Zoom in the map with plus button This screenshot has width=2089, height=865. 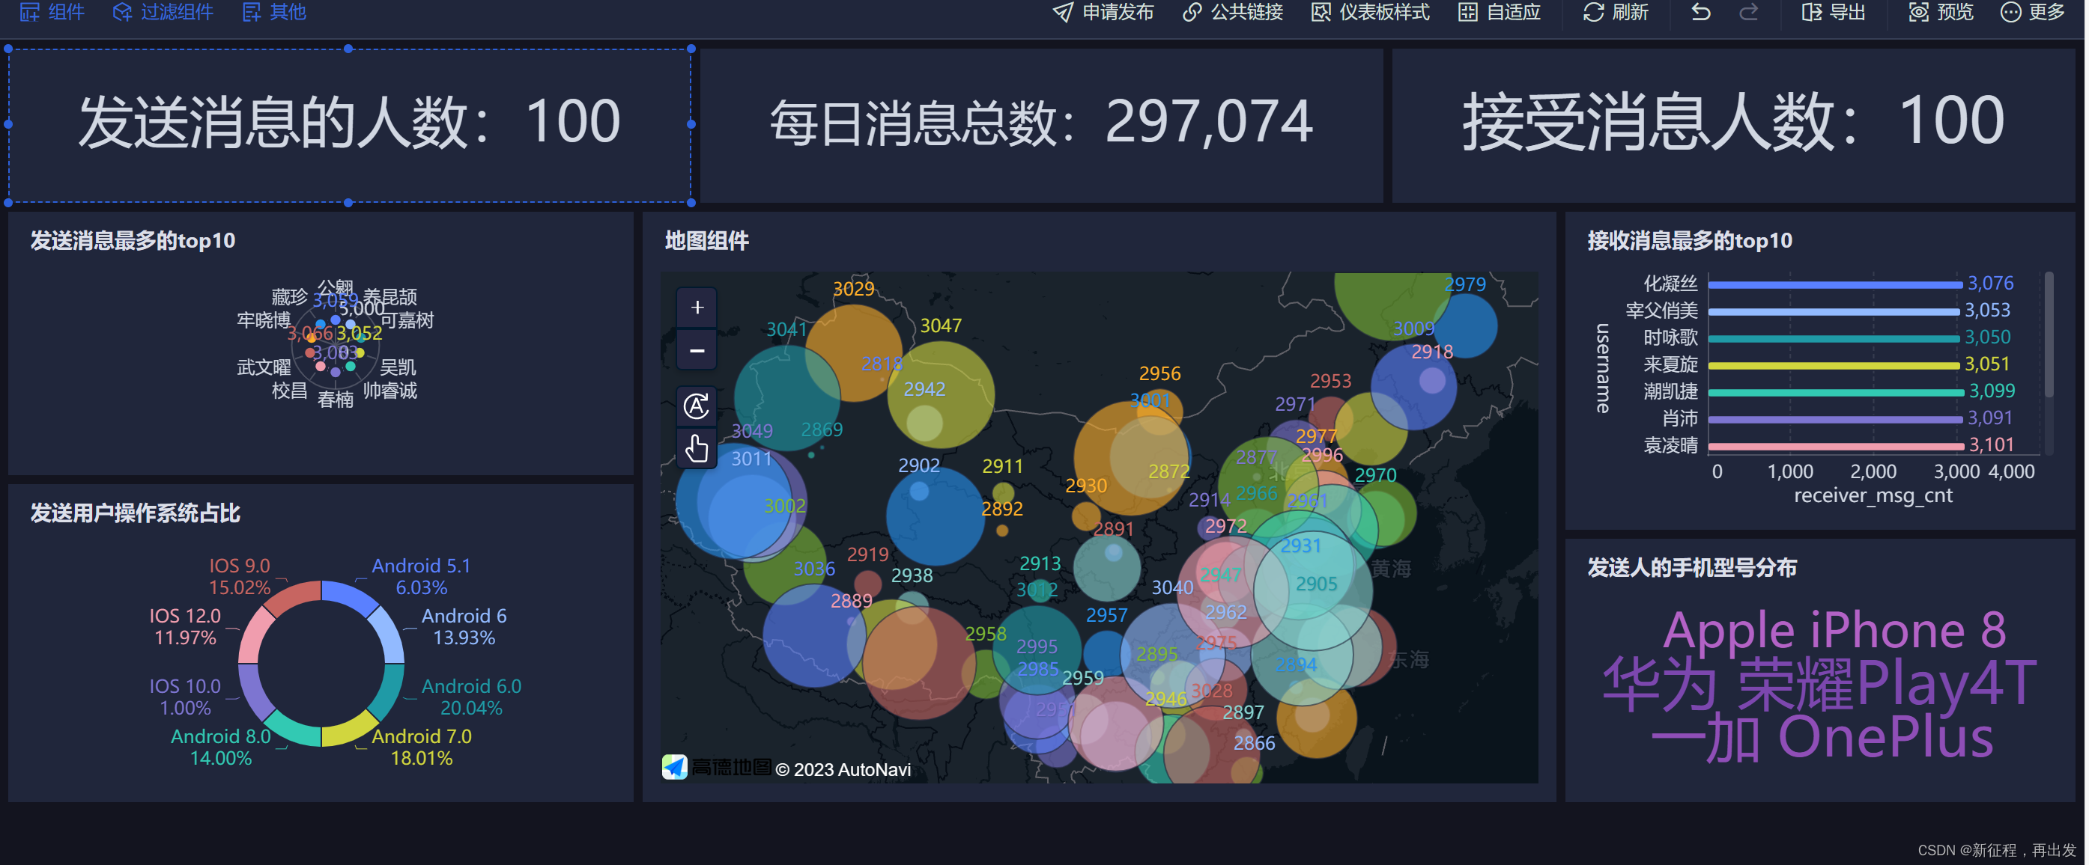(697, 307)
